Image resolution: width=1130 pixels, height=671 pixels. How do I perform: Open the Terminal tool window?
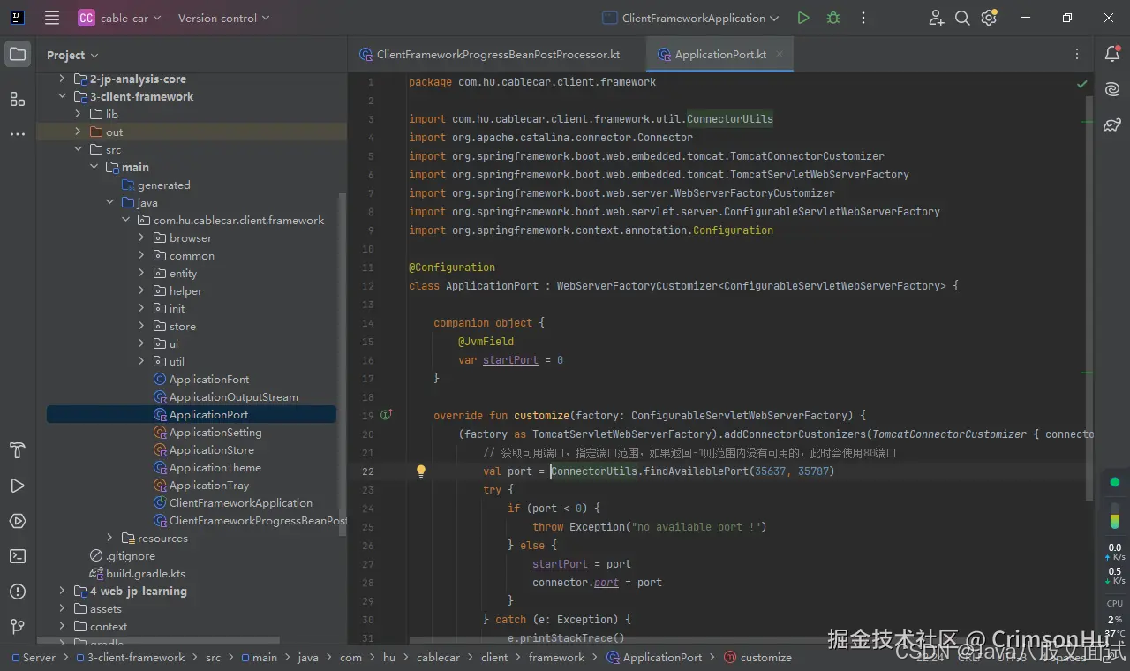coord(18,556)
